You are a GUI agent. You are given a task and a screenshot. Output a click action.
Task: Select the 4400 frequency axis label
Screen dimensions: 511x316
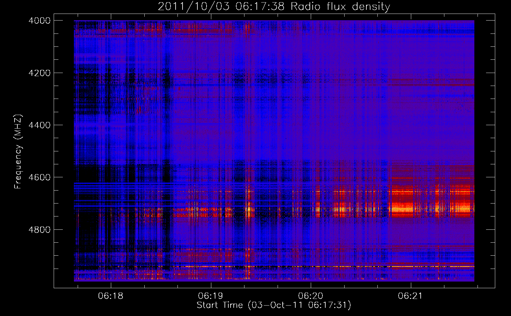[x=39, y=125]
